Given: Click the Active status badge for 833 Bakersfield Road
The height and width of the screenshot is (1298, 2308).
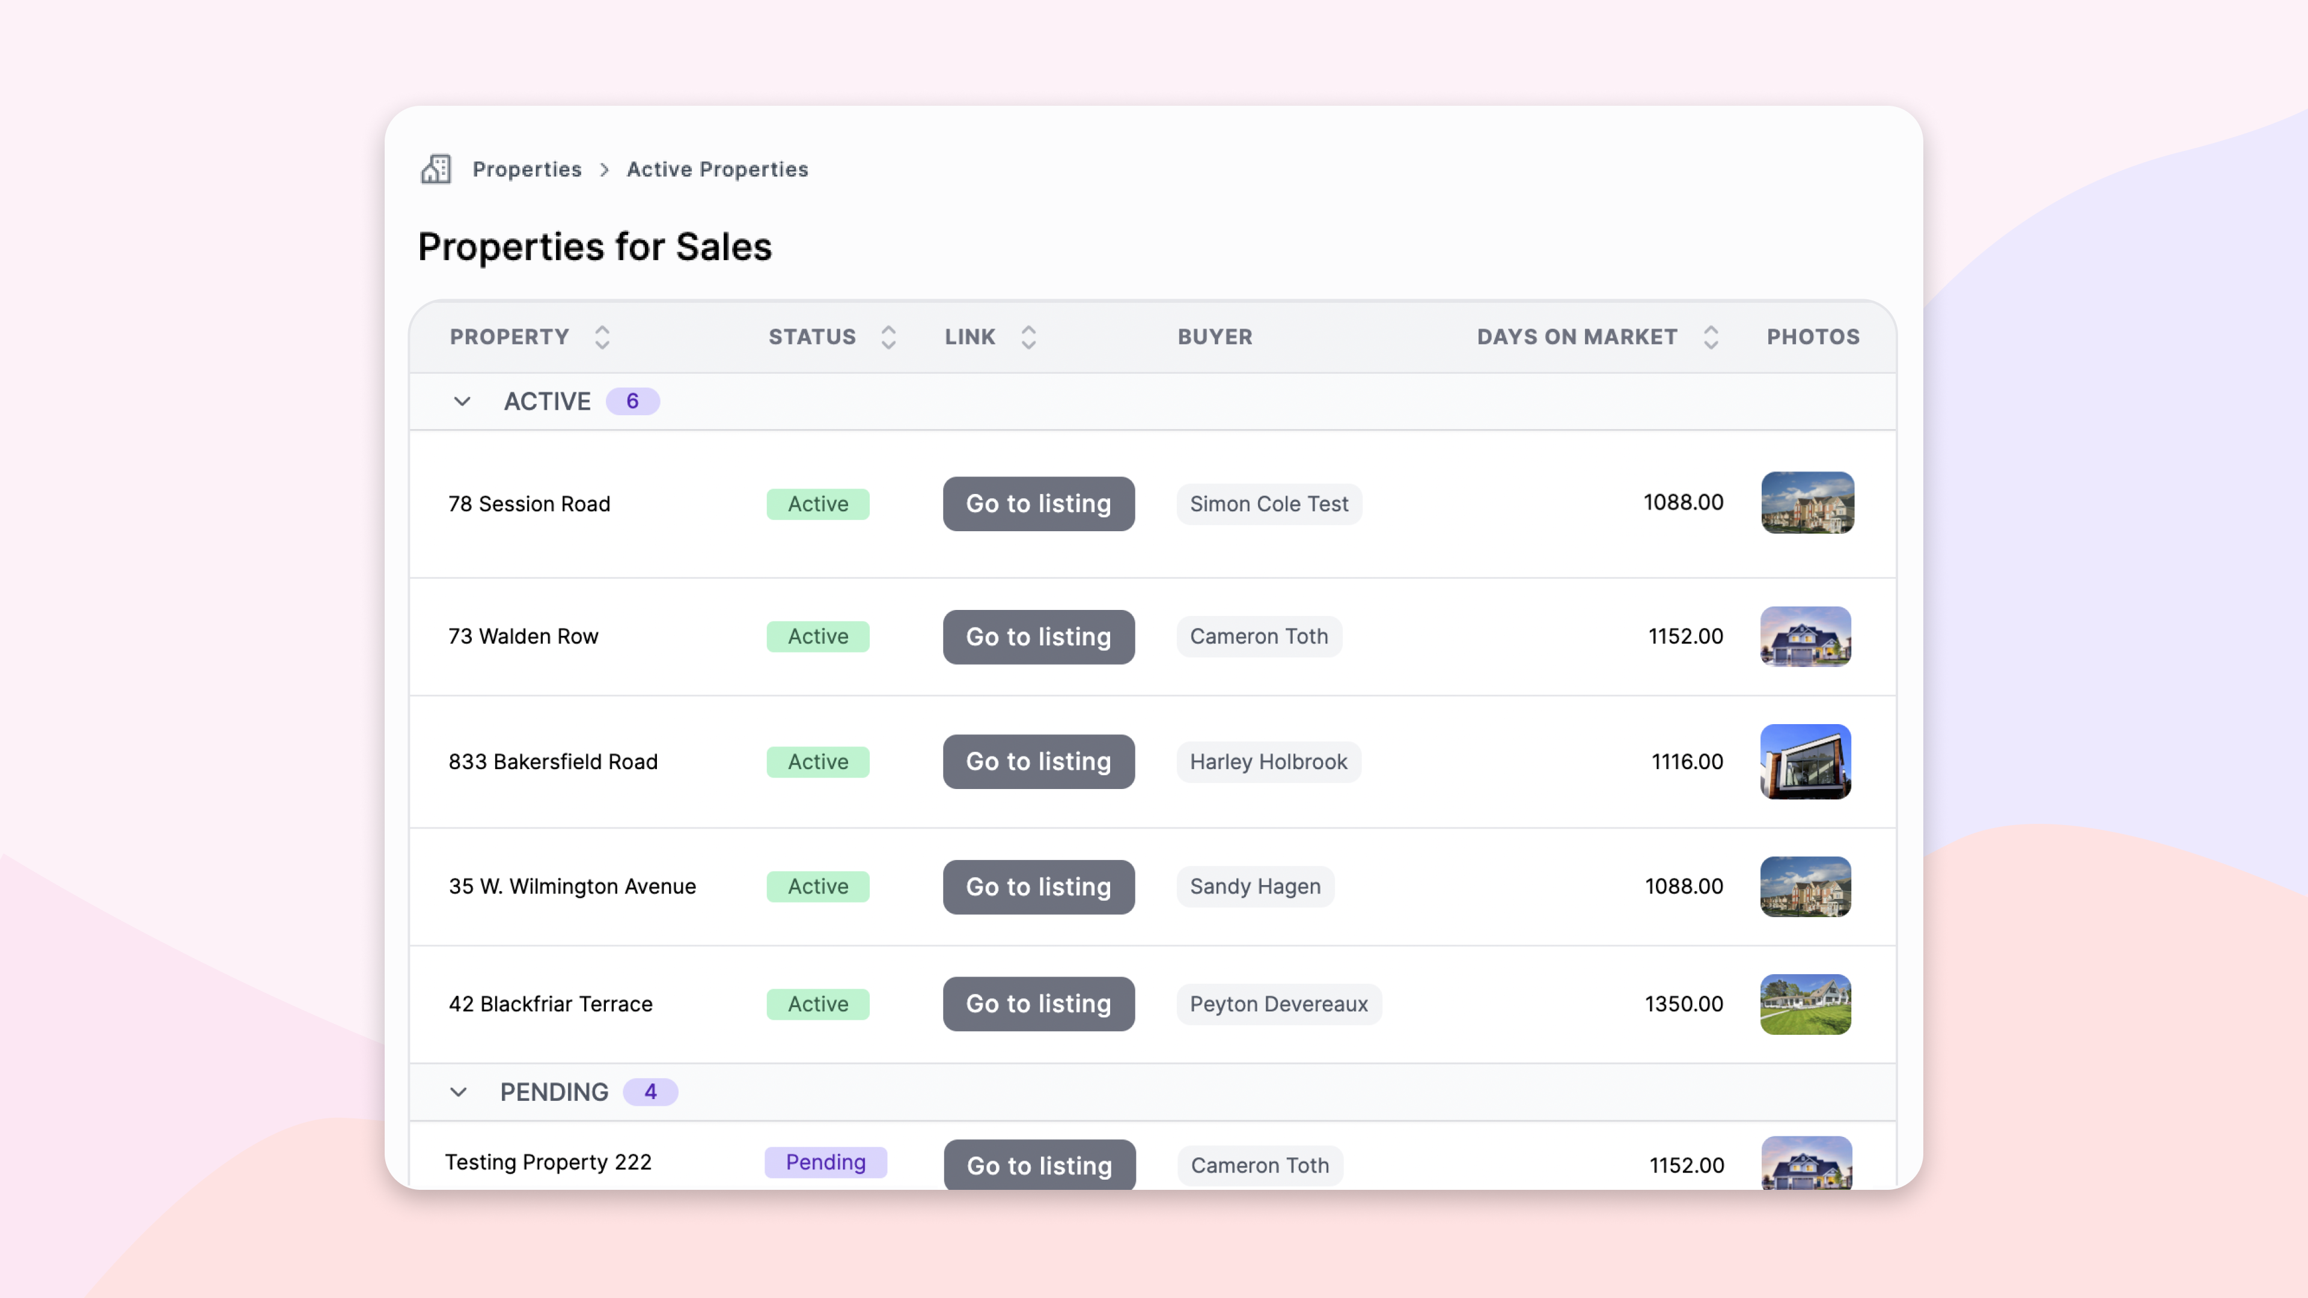Looking at the screenshot, I should click(x=818, y=761).
